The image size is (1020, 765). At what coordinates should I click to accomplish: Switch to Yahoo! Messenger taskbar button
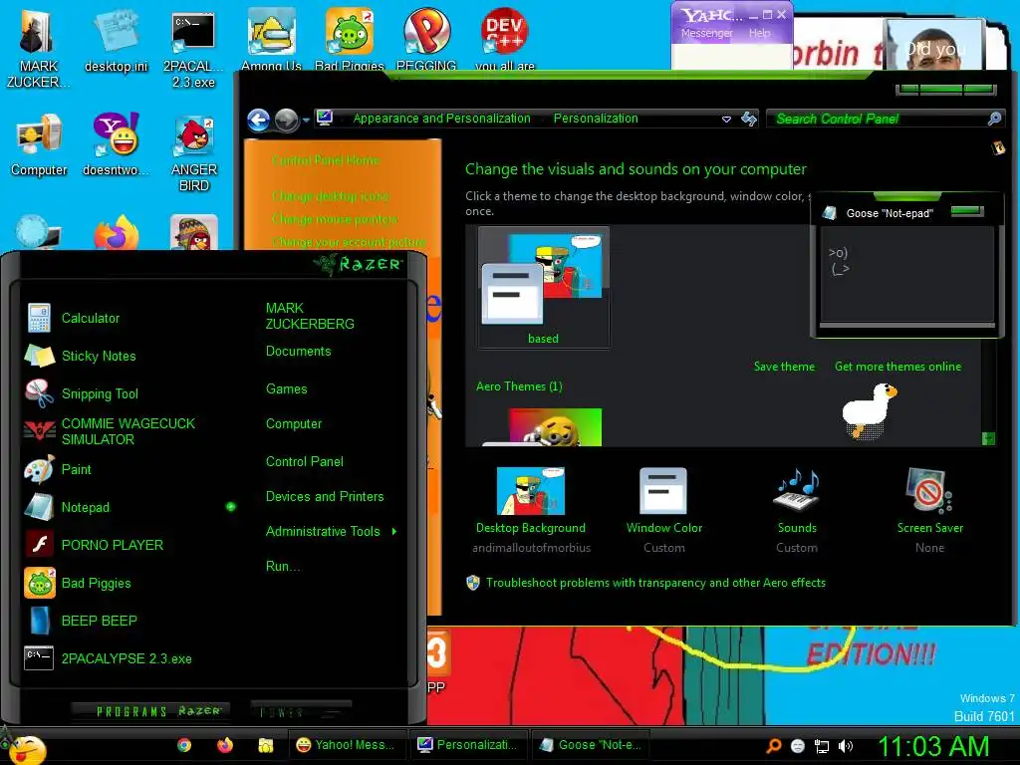(347, 745)
